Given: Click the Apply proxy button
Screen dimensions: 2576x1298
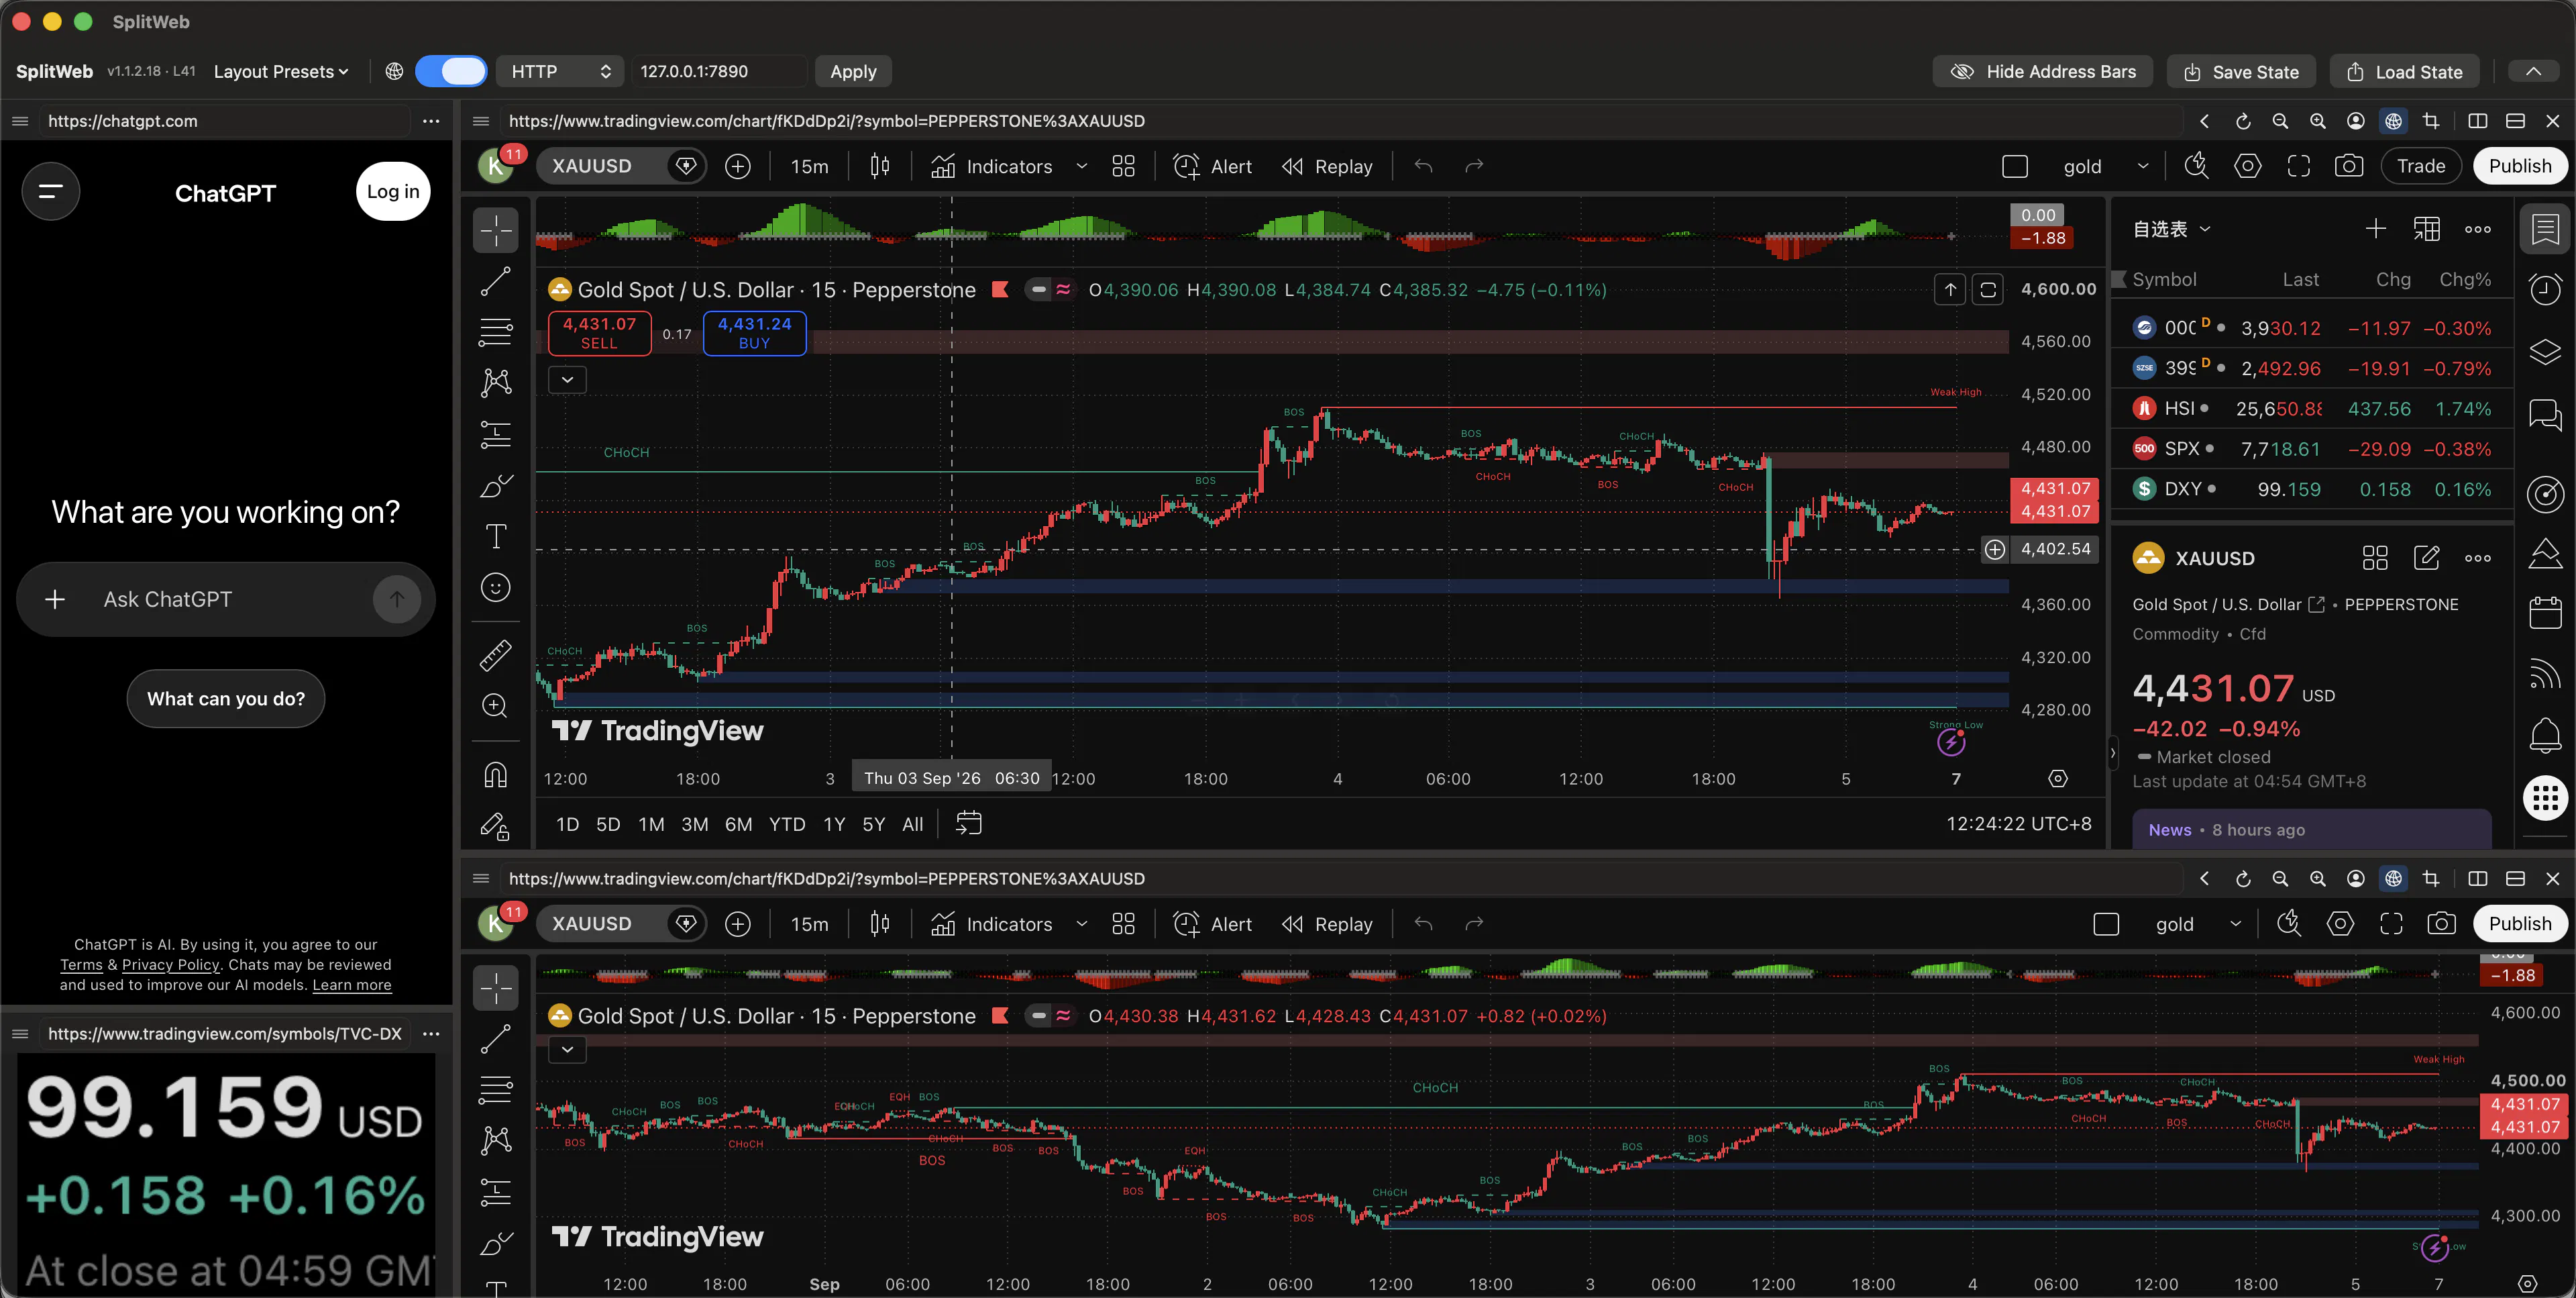Looking at the screenshot, I should pyautogui.click(x=853, y=71).
